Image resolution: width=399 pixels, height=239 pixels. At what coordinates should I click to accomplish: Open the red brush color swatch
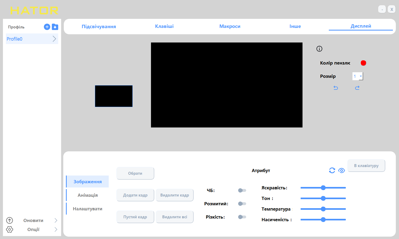coord(363,63)
